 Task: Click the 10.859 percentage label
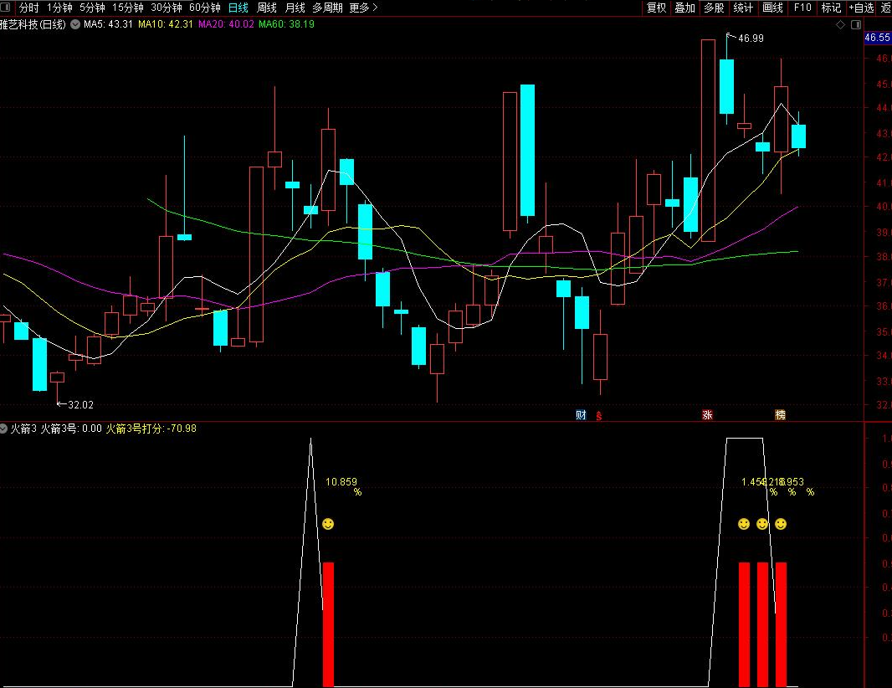[341, 482]
